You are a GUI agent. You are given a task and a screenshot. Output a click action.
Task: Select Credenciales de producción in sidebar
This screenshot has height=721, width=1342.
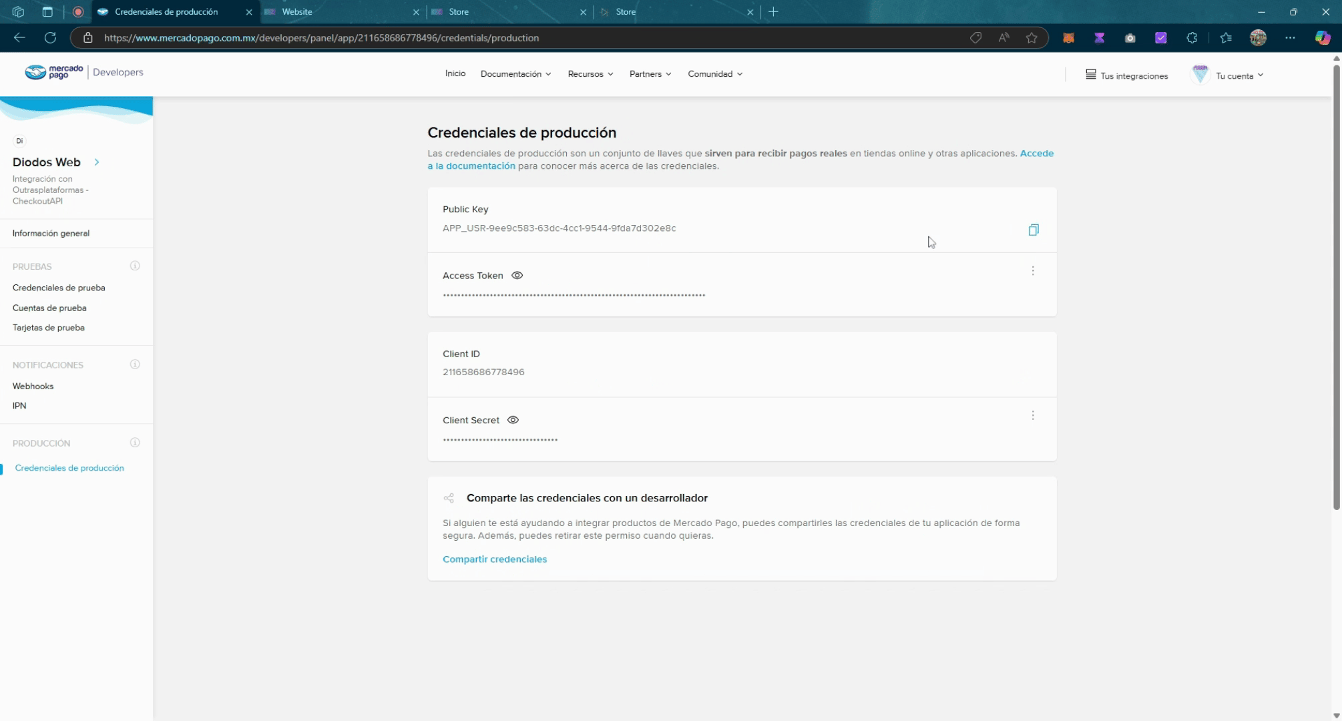pyautogui.click(x=69, y=469)
